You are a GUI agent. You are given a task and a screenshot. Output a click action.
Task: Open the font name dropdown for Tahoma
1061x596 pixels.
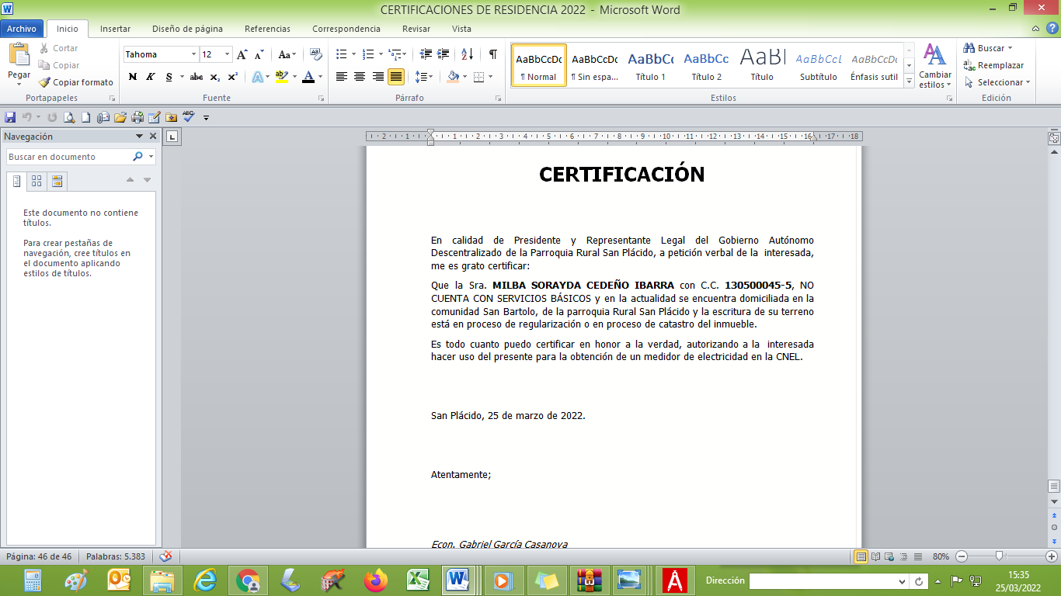[193, 54]
